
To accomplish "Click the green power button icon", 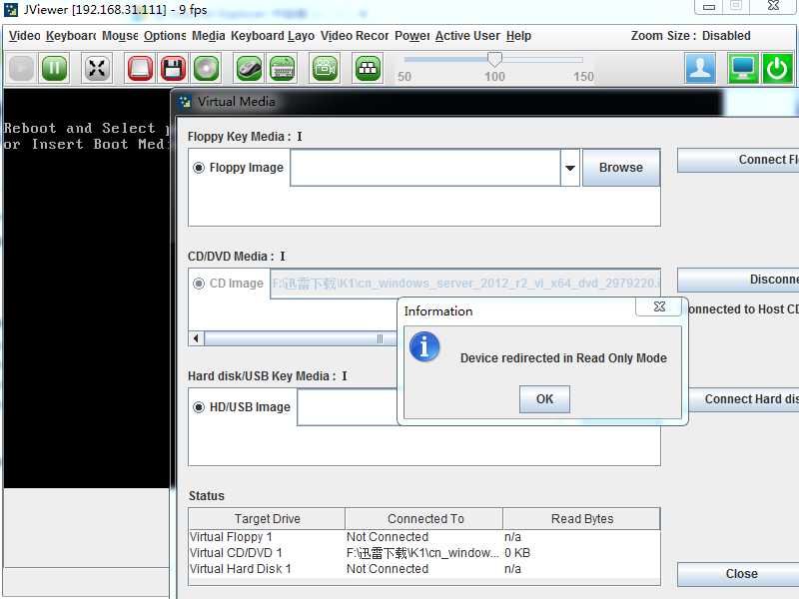I will pyautogui.click(x=777, y=68).
